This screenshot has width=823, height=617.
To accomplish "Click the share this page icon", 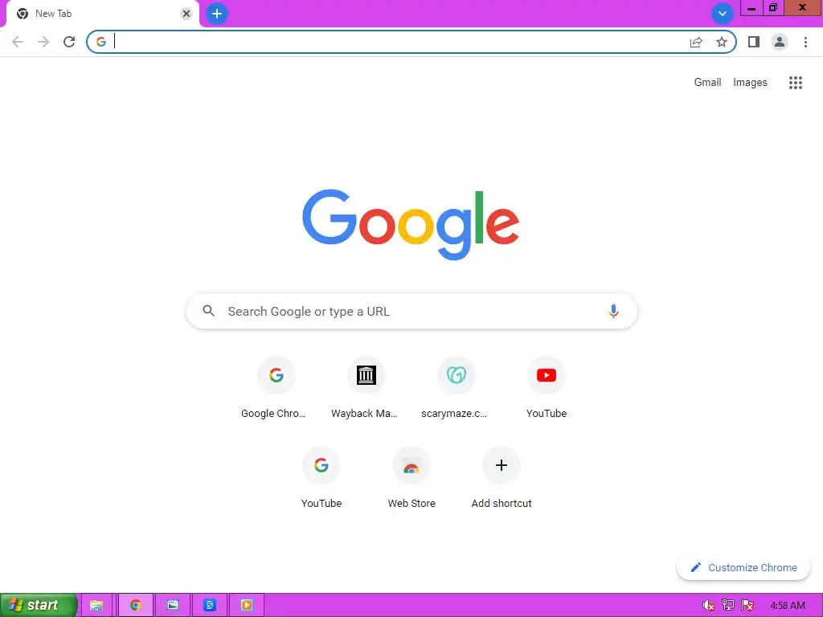I will (x=696, y=42).
